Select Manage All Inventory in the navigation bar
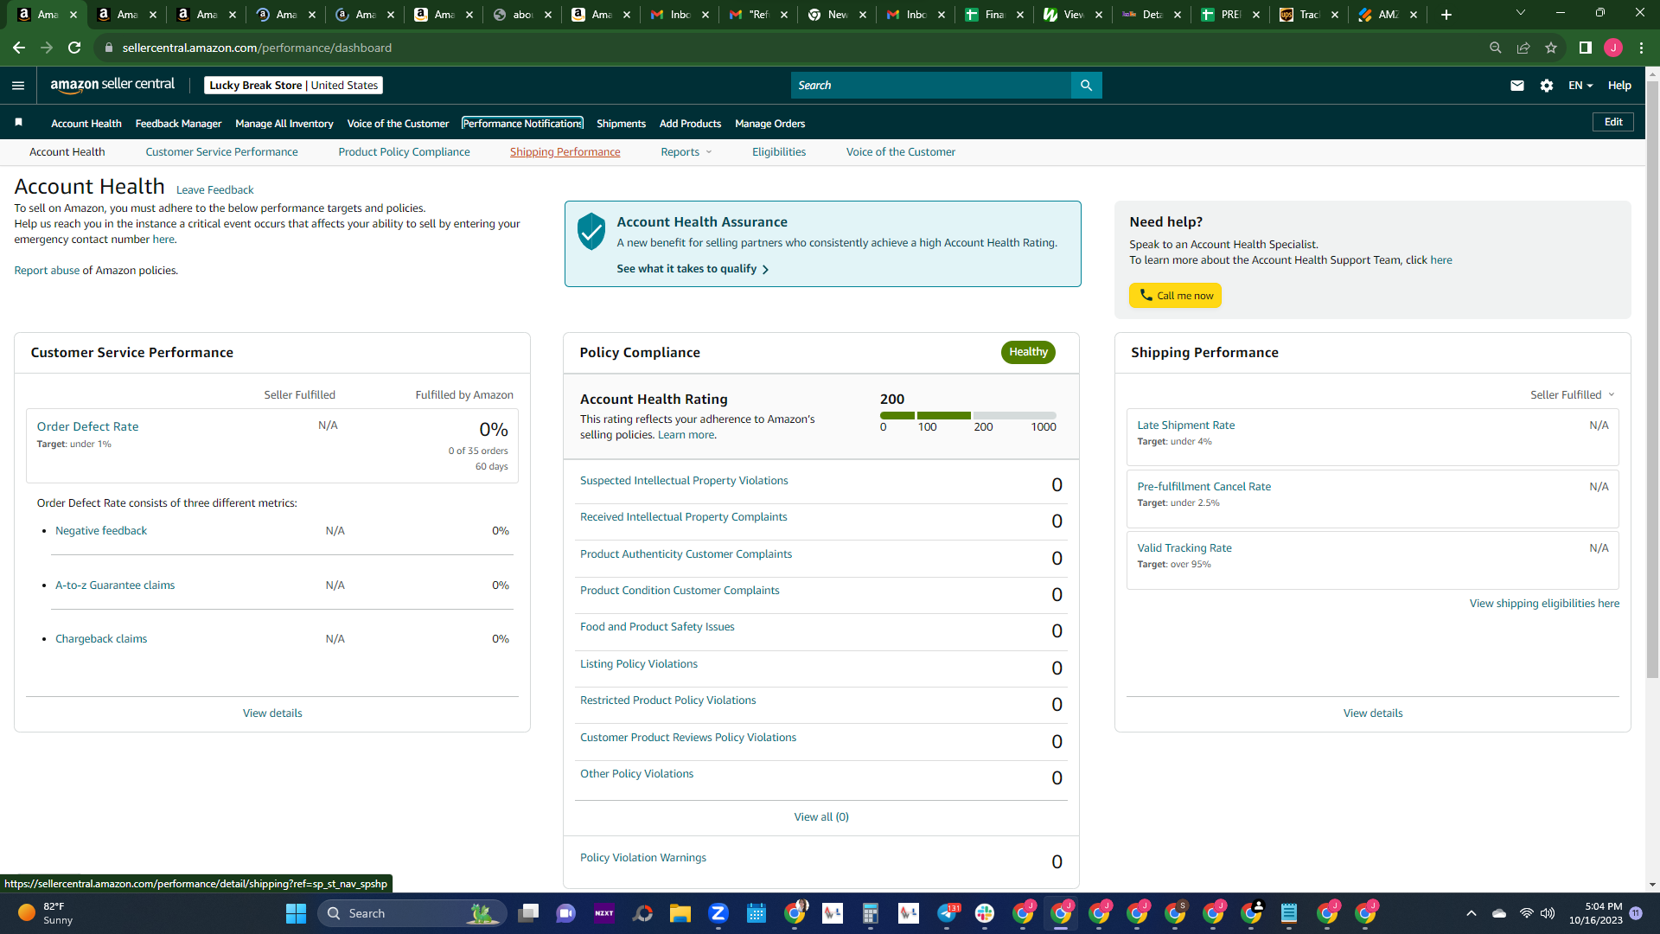Screen dimensions: 1660x934 coord(284,124)
